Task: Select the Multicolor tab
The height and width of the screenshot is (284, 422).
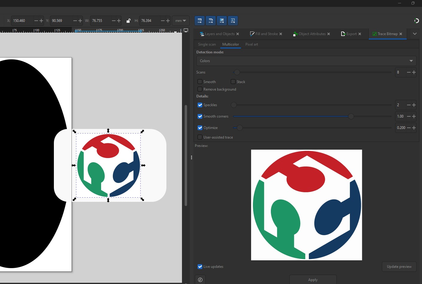Action: tap(230, 44)
